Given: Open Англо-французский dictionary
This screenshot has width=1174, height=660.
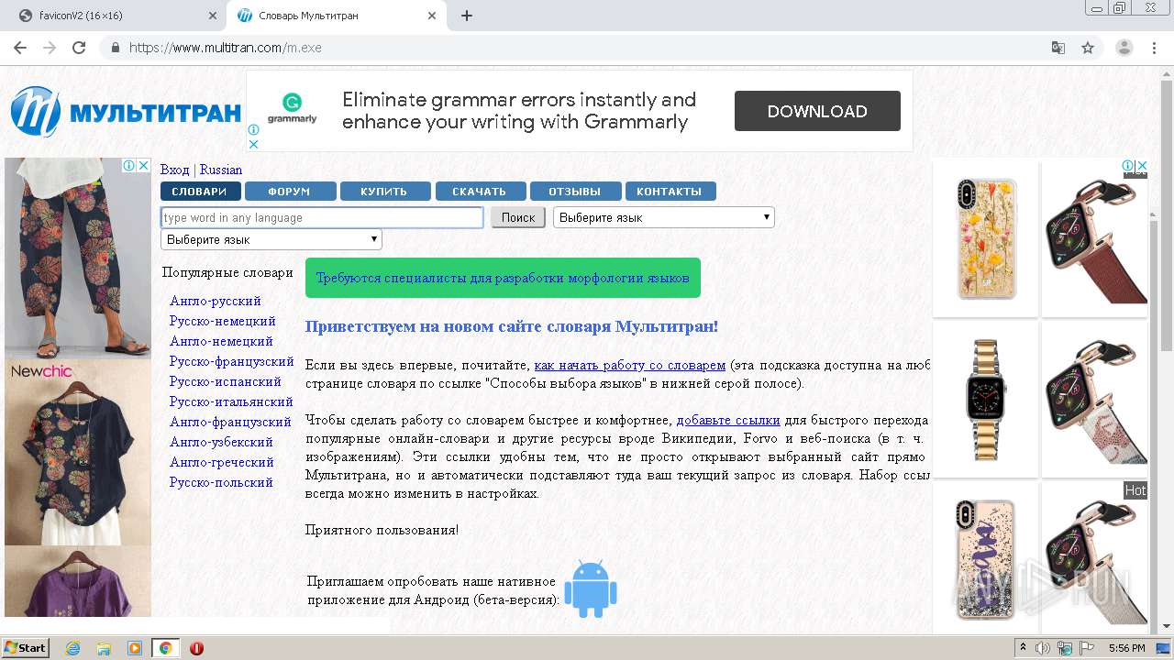Looking at the screenshot, I should coord(231,422).
